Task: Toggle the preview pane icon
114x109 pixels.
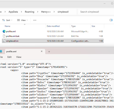Action: click(111, 20)
